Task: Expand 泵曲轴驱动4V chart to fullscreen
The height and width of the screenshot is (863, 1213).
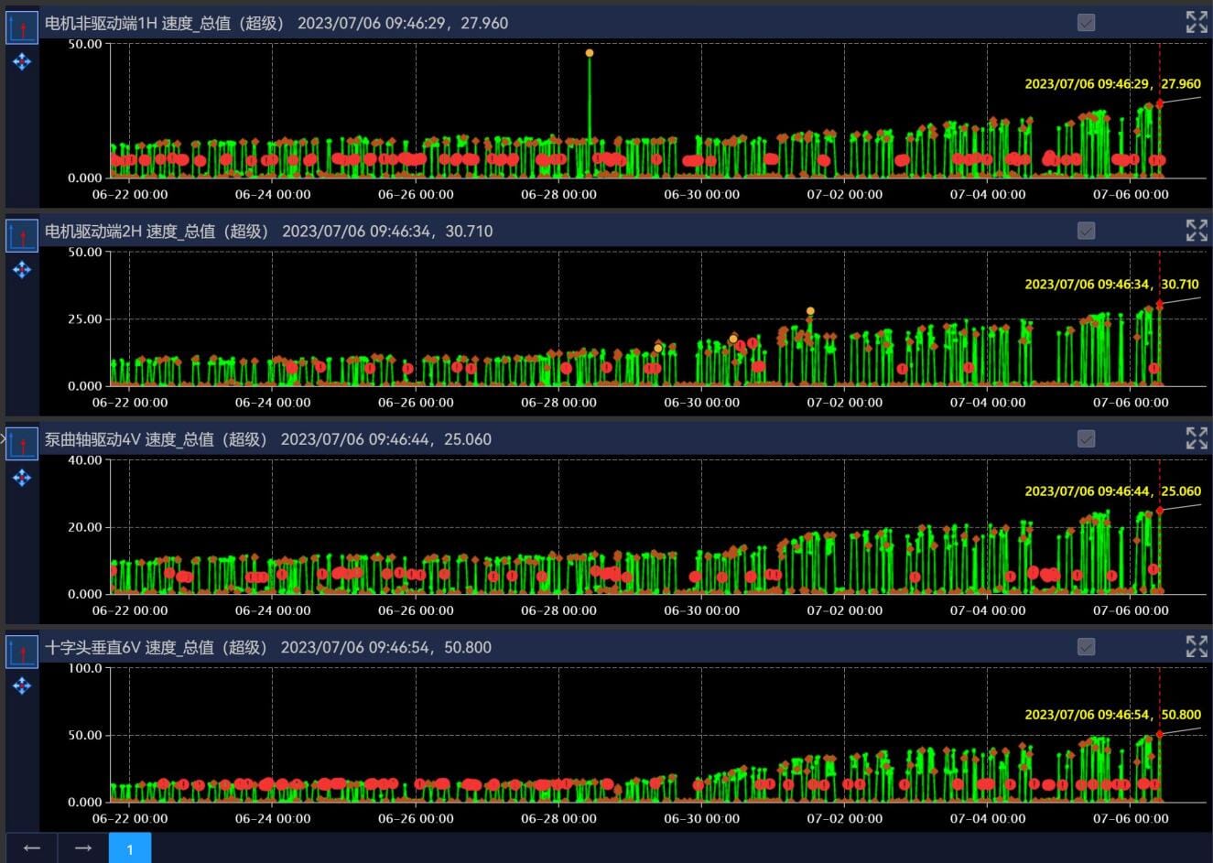Action: pyautogui.click(x=1196, y=438)
